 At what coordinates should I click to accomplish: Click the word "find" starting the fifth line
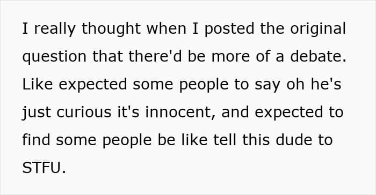36,140
